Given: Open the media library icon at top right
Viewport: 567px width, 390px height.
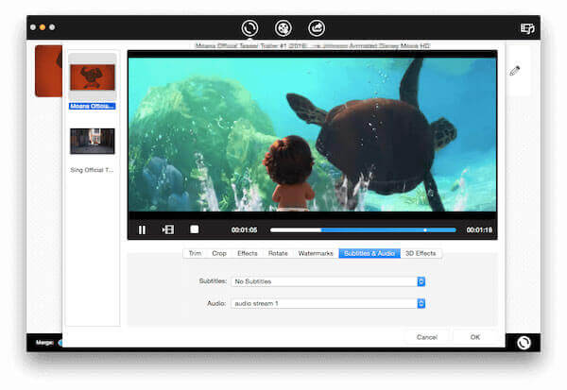Looking at the screenshot, I should 527,28.
